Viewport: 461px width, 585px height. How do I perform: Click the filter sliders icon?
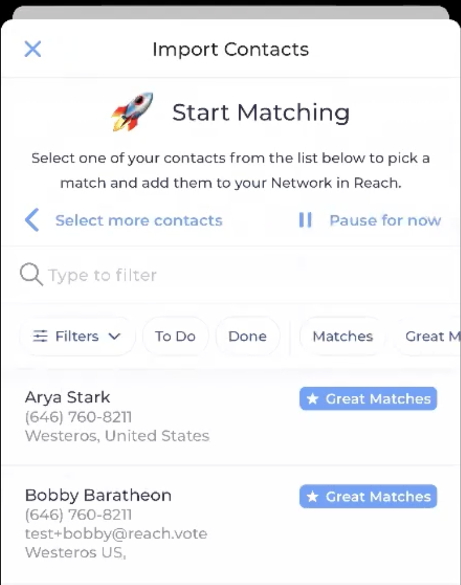[41, 336]
